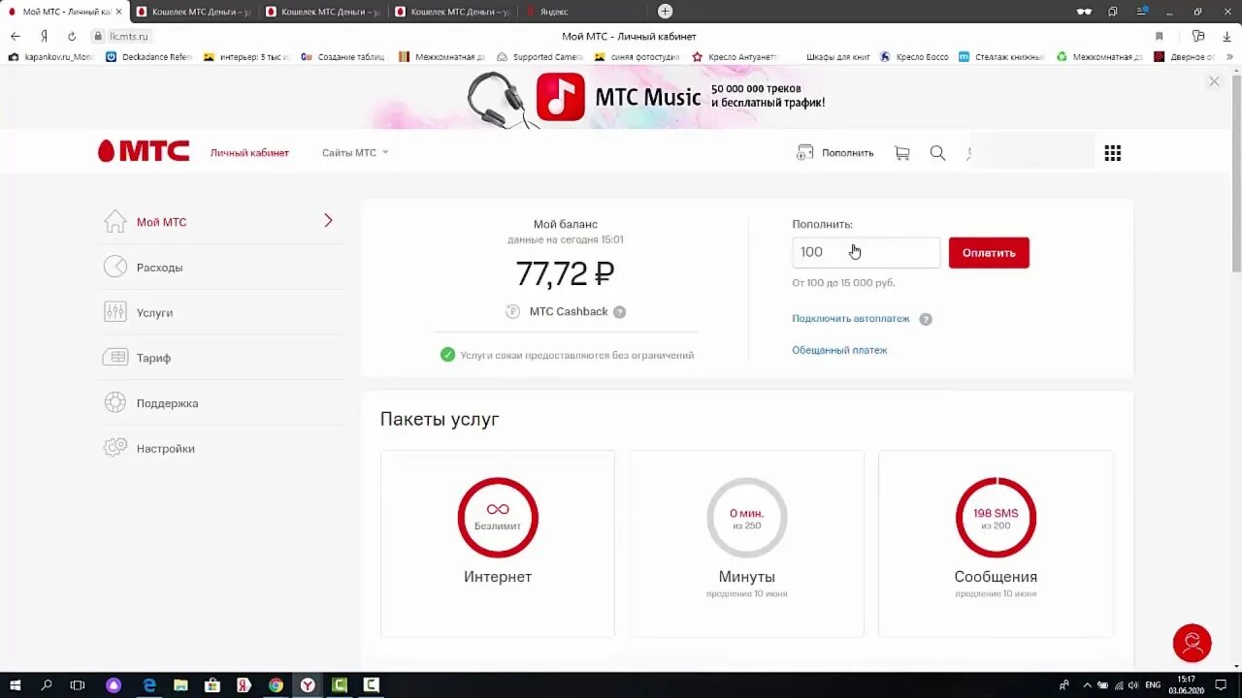Click the Пополнить link in header

[x=847, y=153]
